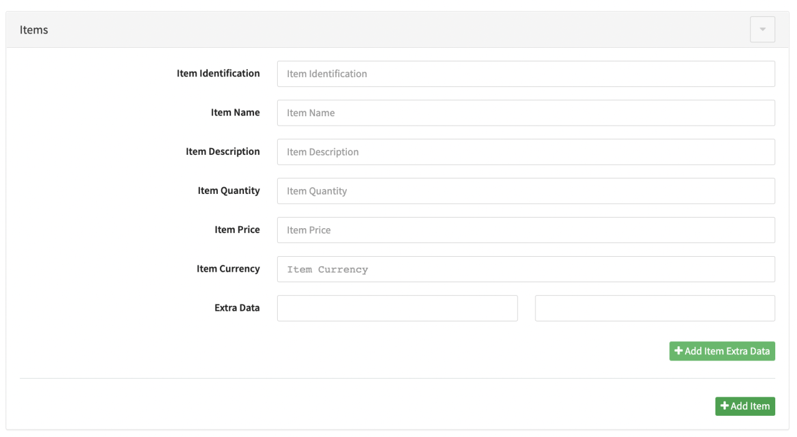Click the Item Name label

tap(235, 113)
